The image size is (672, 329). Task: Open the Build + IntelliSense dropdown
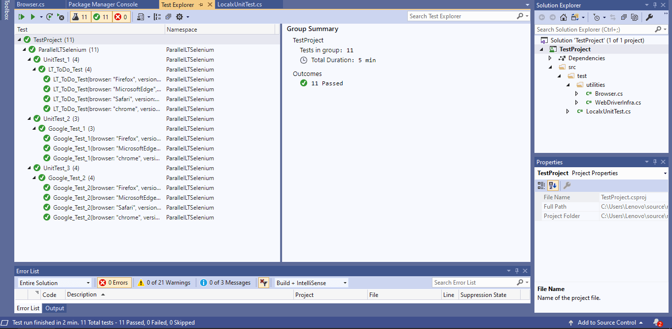(x=345, y=283)
